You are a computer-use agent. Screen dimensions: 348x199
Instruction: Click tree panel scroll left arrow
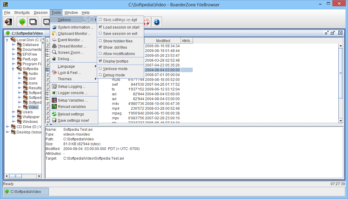(x=7, y=176)
